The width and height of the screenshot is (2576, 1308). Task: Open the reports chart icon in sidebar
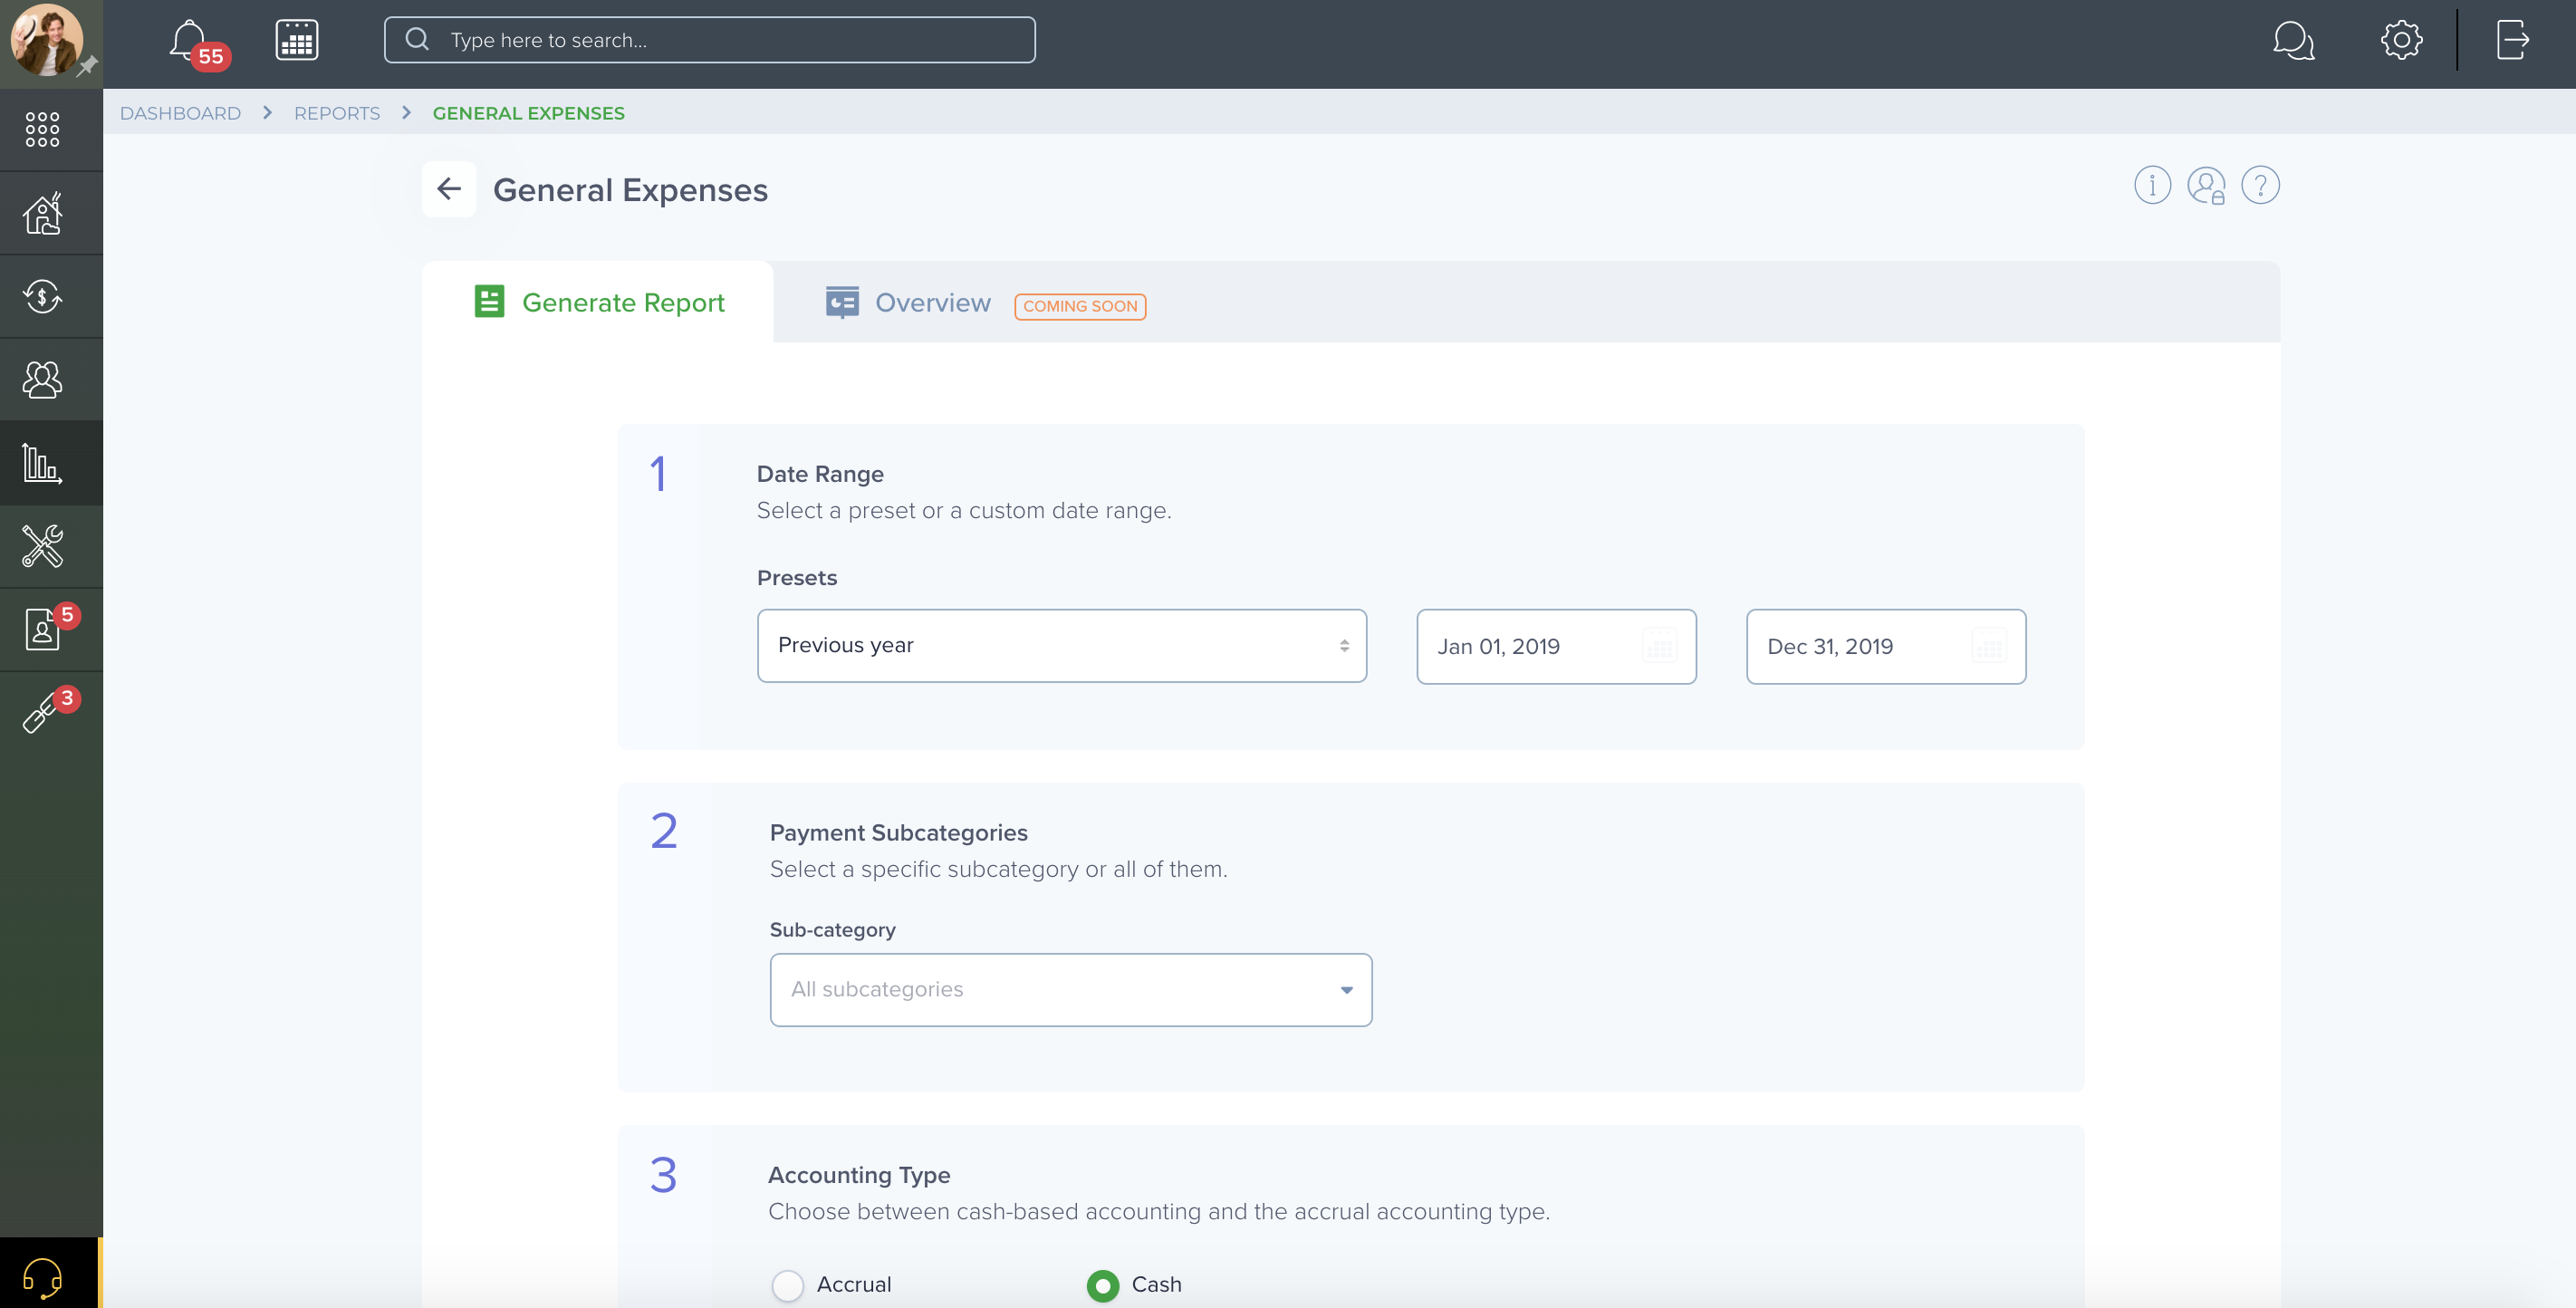42,463
